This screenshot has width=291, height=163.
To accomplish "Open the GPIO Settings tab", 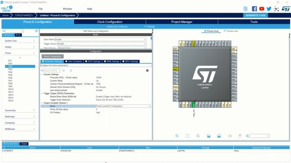I will pos(130,62).
